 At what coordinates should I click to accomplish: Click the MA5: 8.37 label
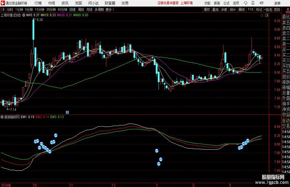pyautogui.click(x=33, y=15)
